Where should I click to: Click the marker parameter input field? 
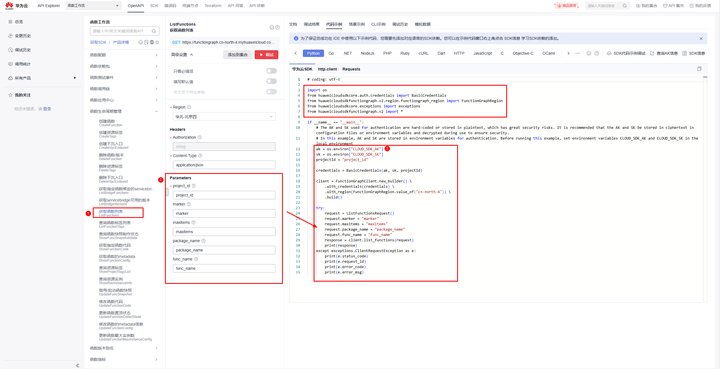point(224,213)
